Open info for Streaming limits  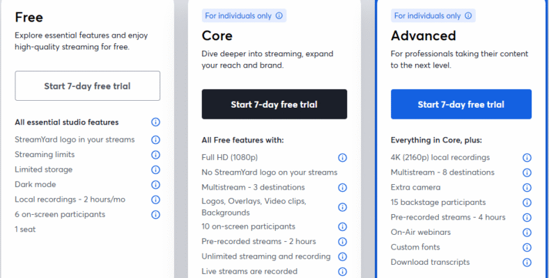tap(156, 154)
